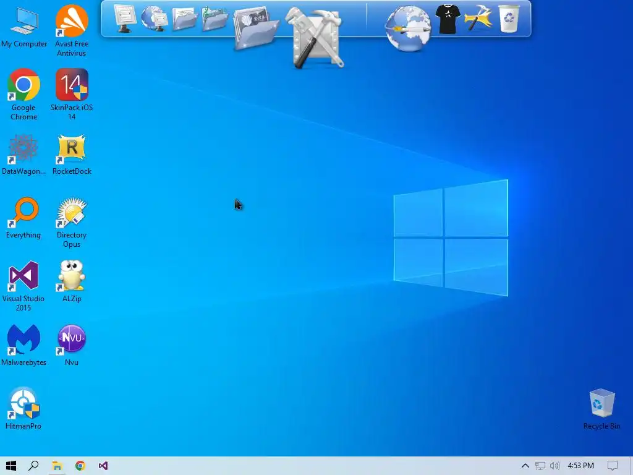This screenshot has height=475, width=633.
Task: Click the globe with pen dock icon
Action: pyautogui.click(x=408, y=28)
